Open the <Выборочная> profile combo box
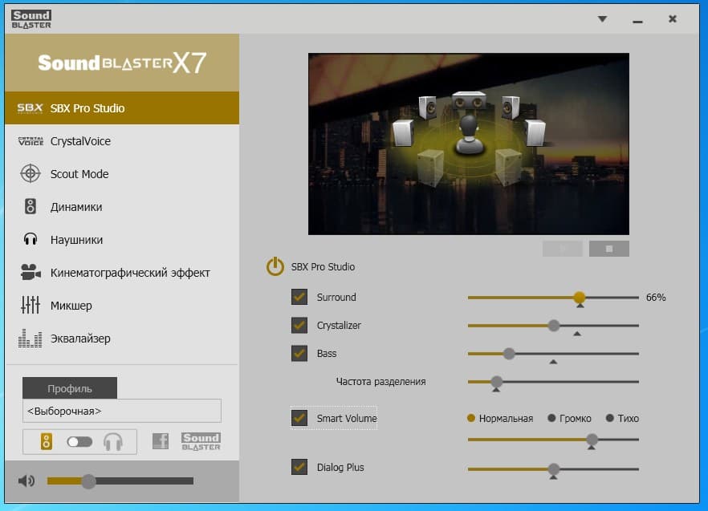 point(122,411)
